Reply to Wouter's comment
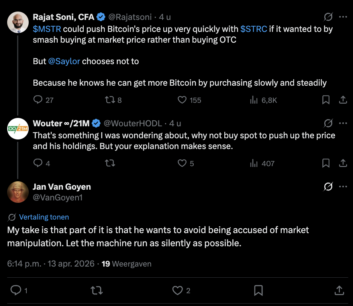The height and width of the screenshot is (306, 353). point(38,163)
